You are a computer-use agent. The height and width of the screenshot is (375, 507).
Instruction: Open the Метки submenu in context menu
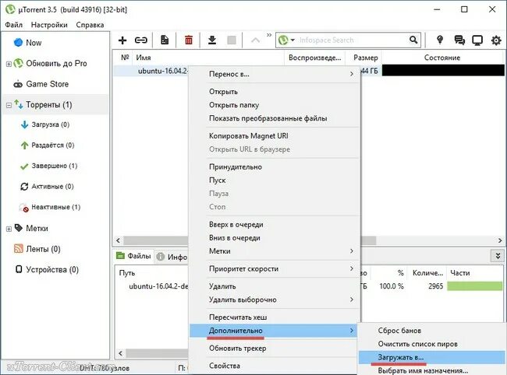(275, 251)
